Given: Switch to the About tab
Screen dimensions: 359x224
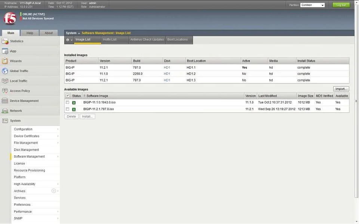Looking at the screenshot, I should pos(49,33).
